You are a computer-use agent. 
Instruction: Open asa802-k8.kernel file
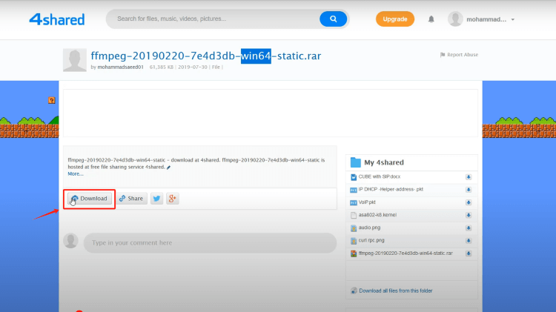(377, 215)
